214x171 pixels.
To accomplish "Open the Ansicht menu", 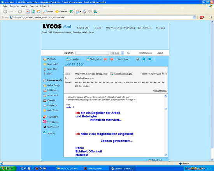I will click(24, 6).
